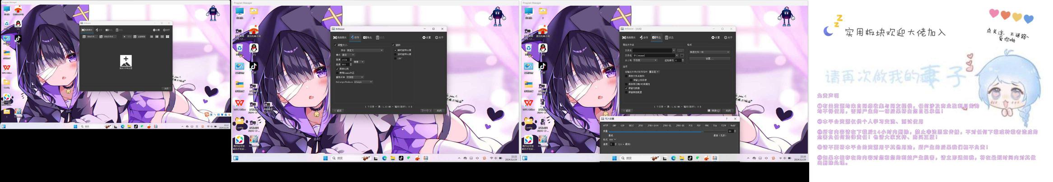1053x182 pixels.
Task: Click the big add-image placeholder icon
Action: click(126, 61)
